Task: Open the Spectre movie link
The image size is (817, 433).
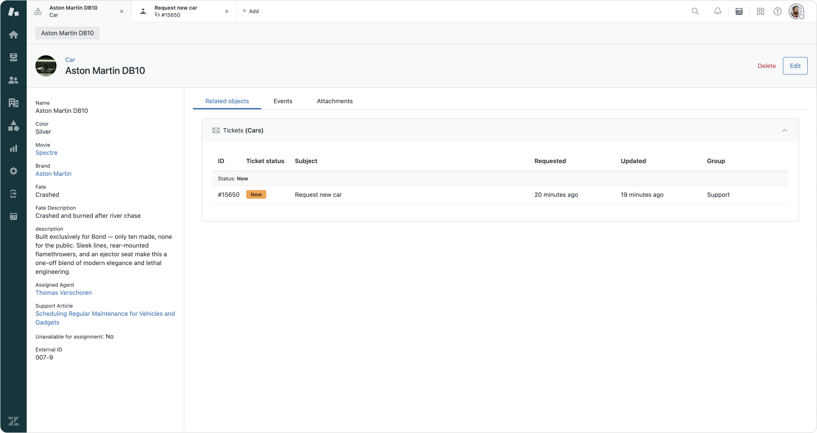Action: tap(46, 153)
